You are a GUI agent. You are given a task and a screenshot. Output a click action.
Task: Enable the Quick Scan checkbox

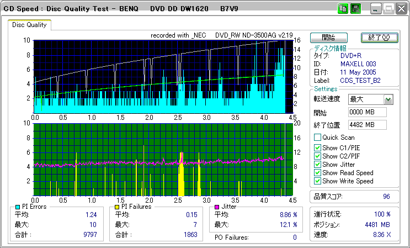tap(317, 138)
